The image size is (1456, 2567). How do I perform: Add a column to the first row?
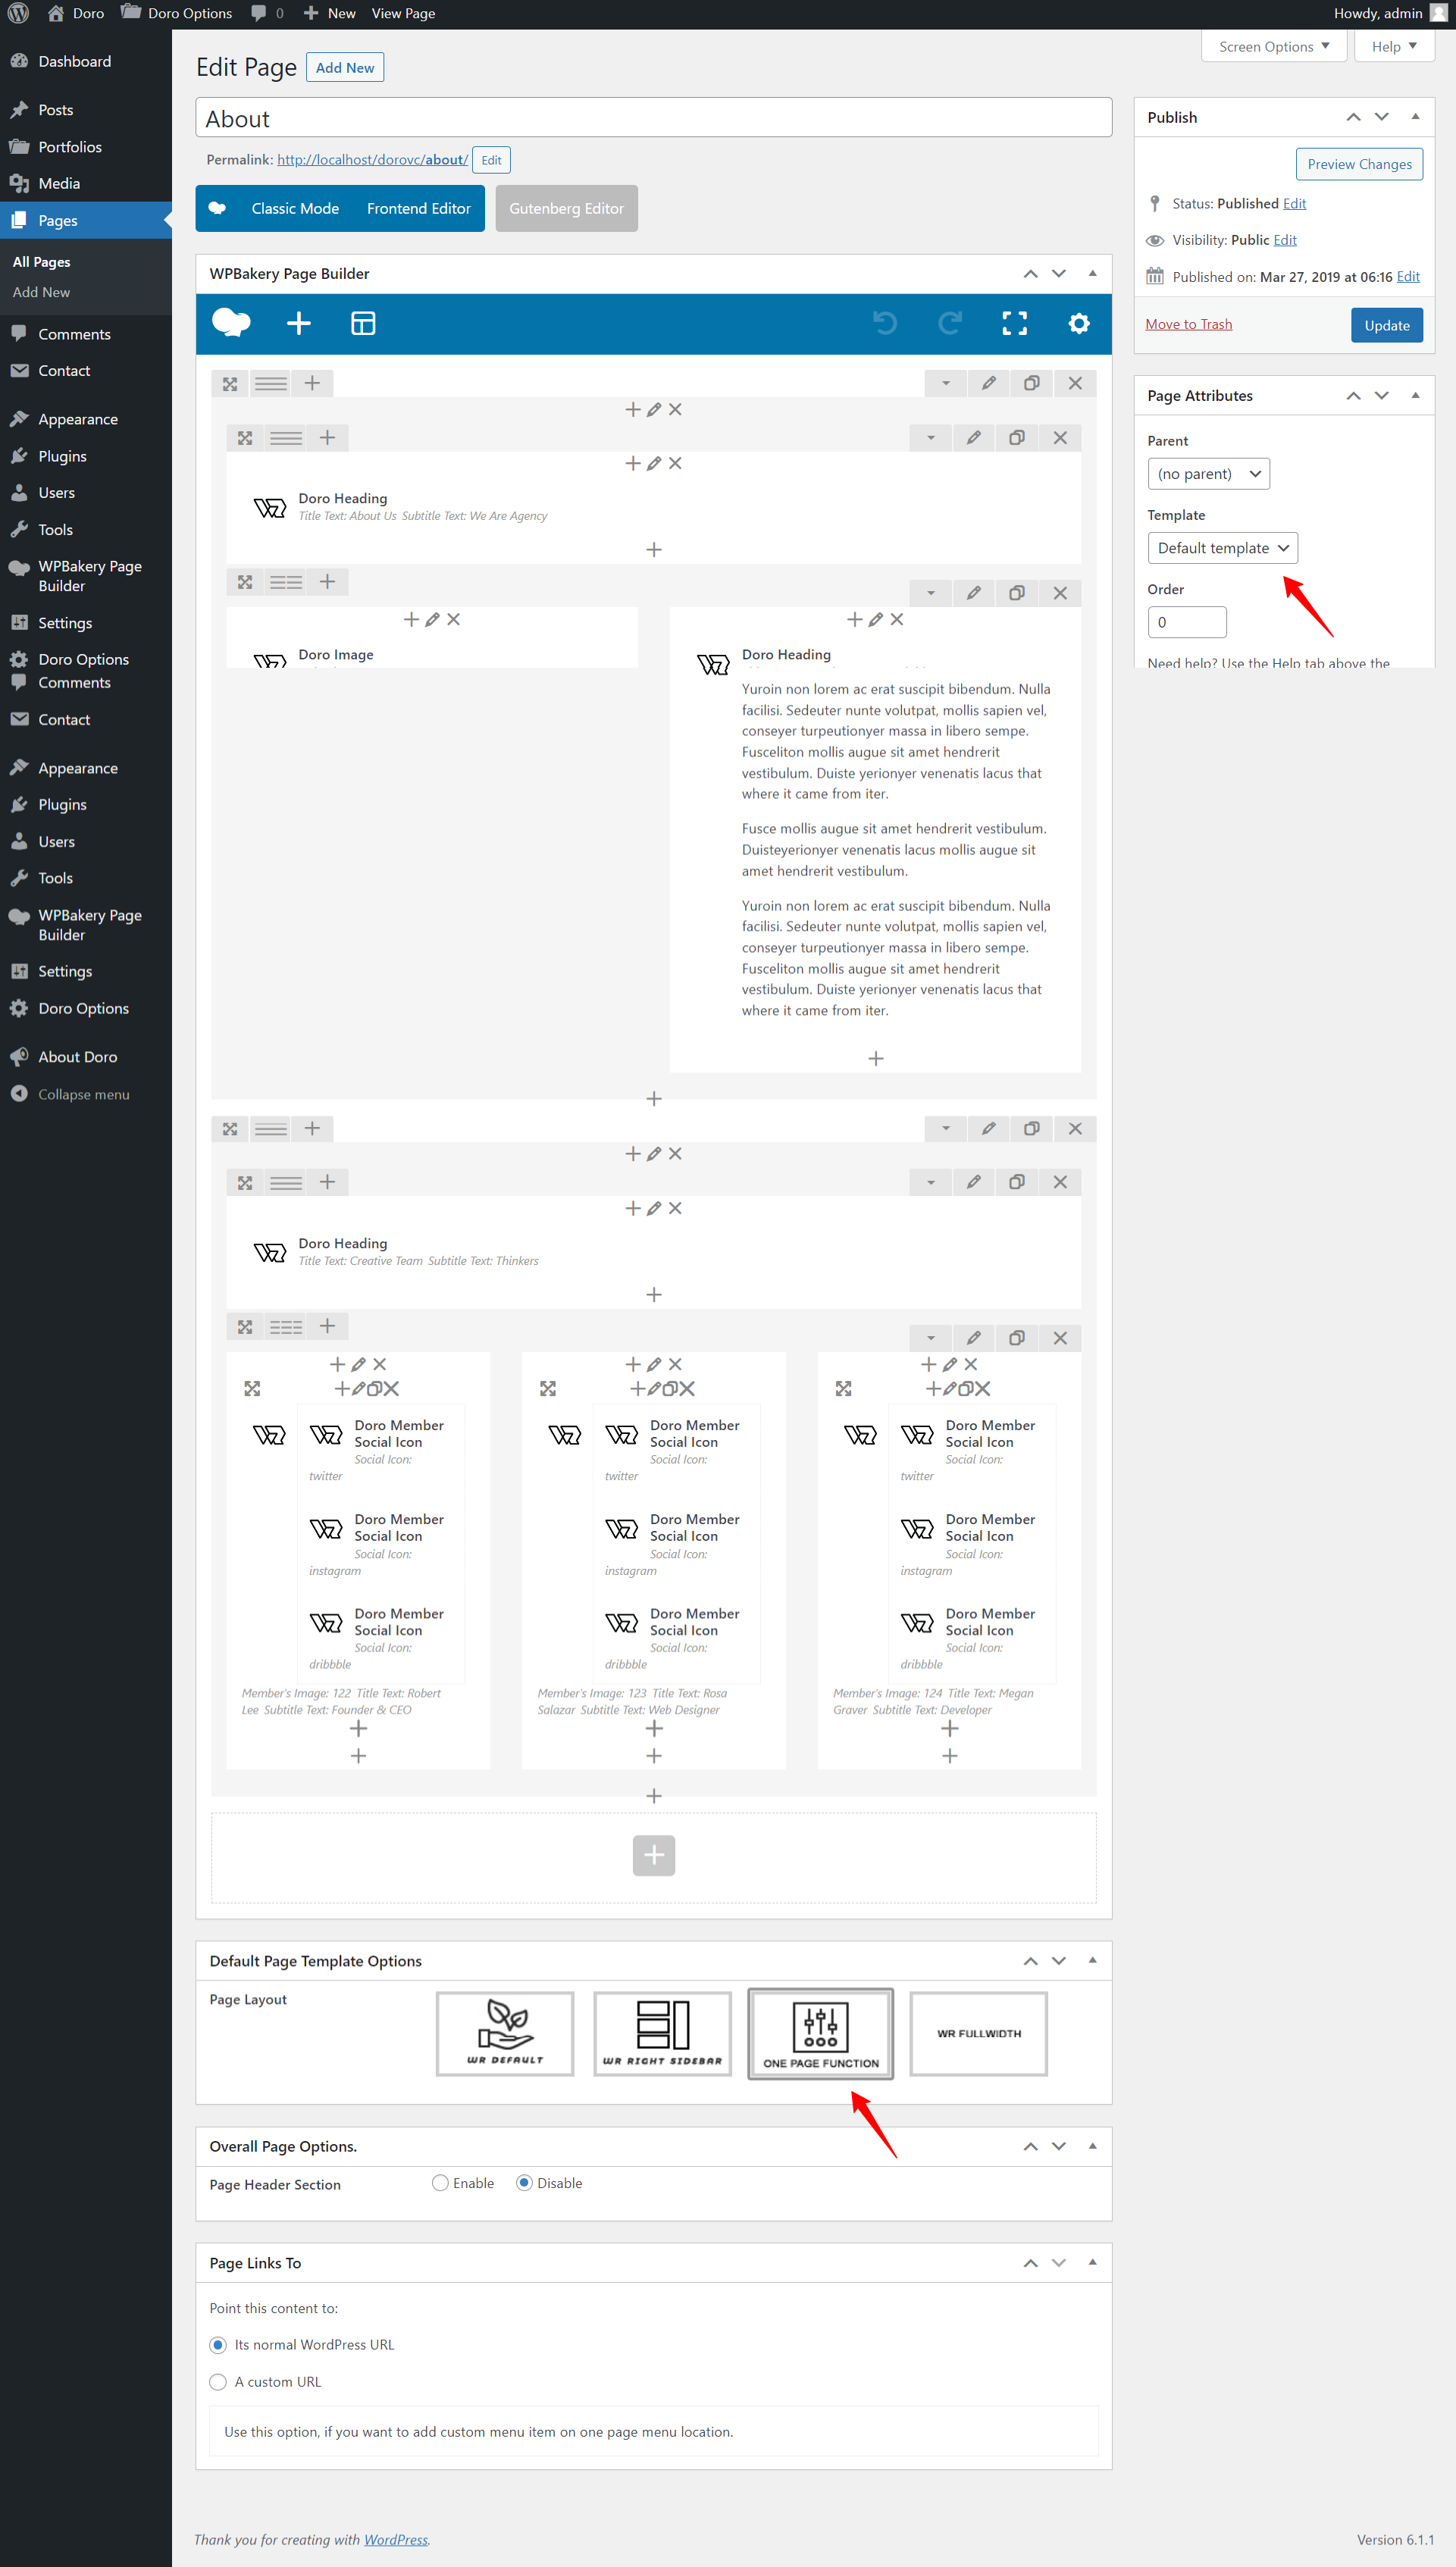coord(312,383)
